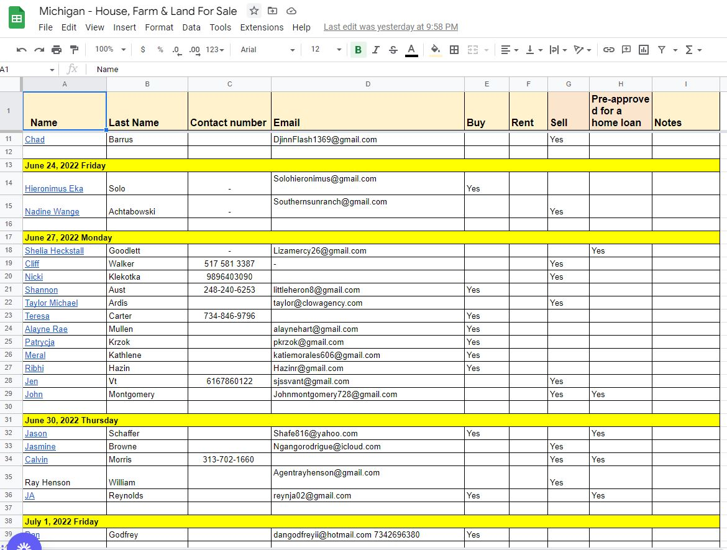This screenshot has width=727, height=550.
Task: Open the Hieronimus Eka name link
Action: click(54, 188)
